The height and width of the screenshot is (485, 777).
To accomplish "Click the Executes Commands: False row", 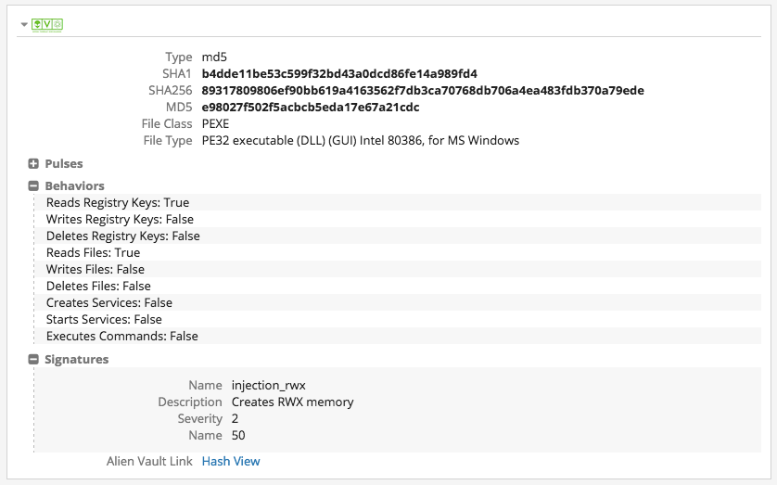I will (121, 336).
